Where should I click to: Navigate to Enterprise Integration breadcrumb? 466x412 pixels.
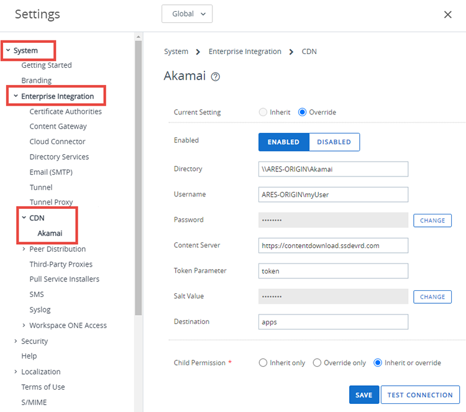pos(245,52)
